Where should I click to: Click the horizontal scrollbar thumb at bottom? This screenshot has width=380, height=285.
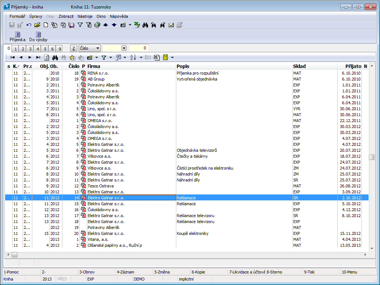coord(14,255)
